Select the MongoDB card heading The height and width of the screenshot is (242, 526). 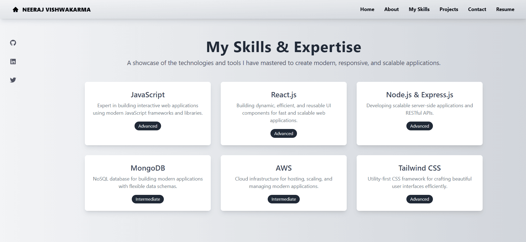pyautogui.click(x=148, y=168)
